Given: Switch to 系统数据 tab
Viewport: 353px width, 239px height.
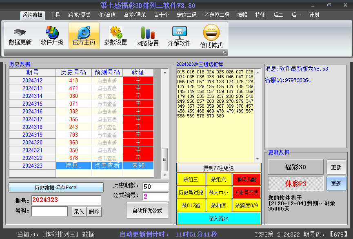Looking at the screenshot, I should 33,15.
